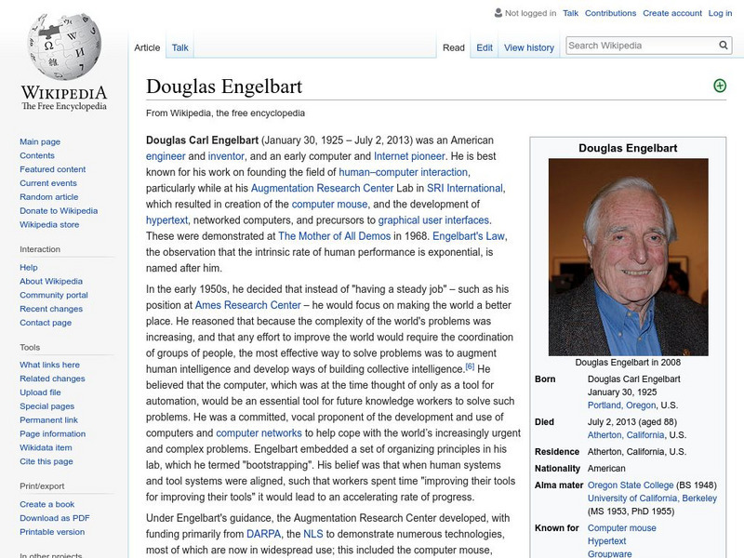Screen dimensions: 744x558
Task: Open Contents in sidebar
Action: pos(37,155)
